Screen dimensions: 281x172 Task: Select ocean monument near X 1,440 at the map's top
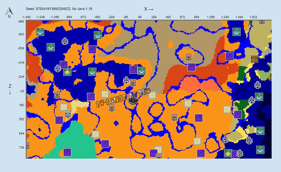[236, 32]
